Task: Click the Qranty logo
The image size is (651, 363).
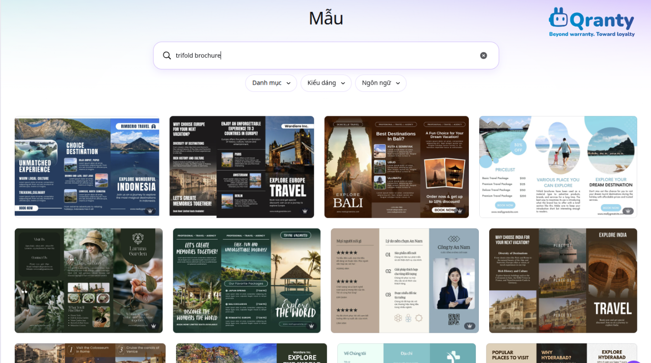Action: (x=591, y=22)
